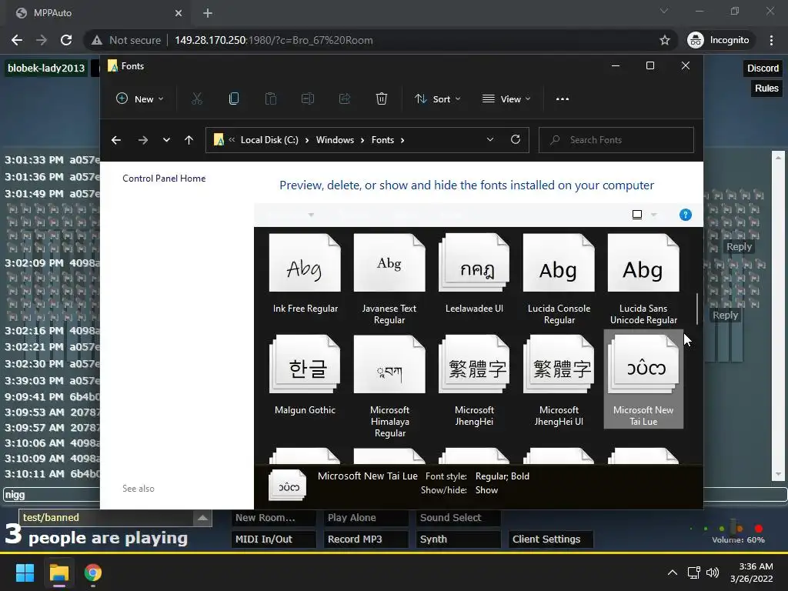Open the volume speaker tray icon
Image resolution: width=788 pixels, height=591 pixels.
point(712,573)
